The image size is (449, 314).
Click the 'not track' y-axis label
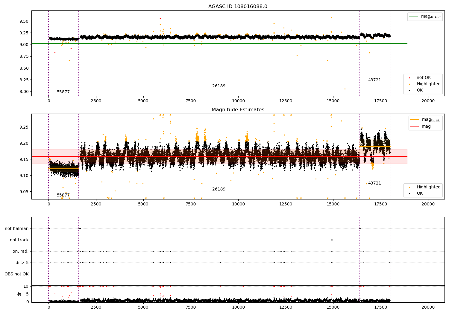tap(19, 240)
